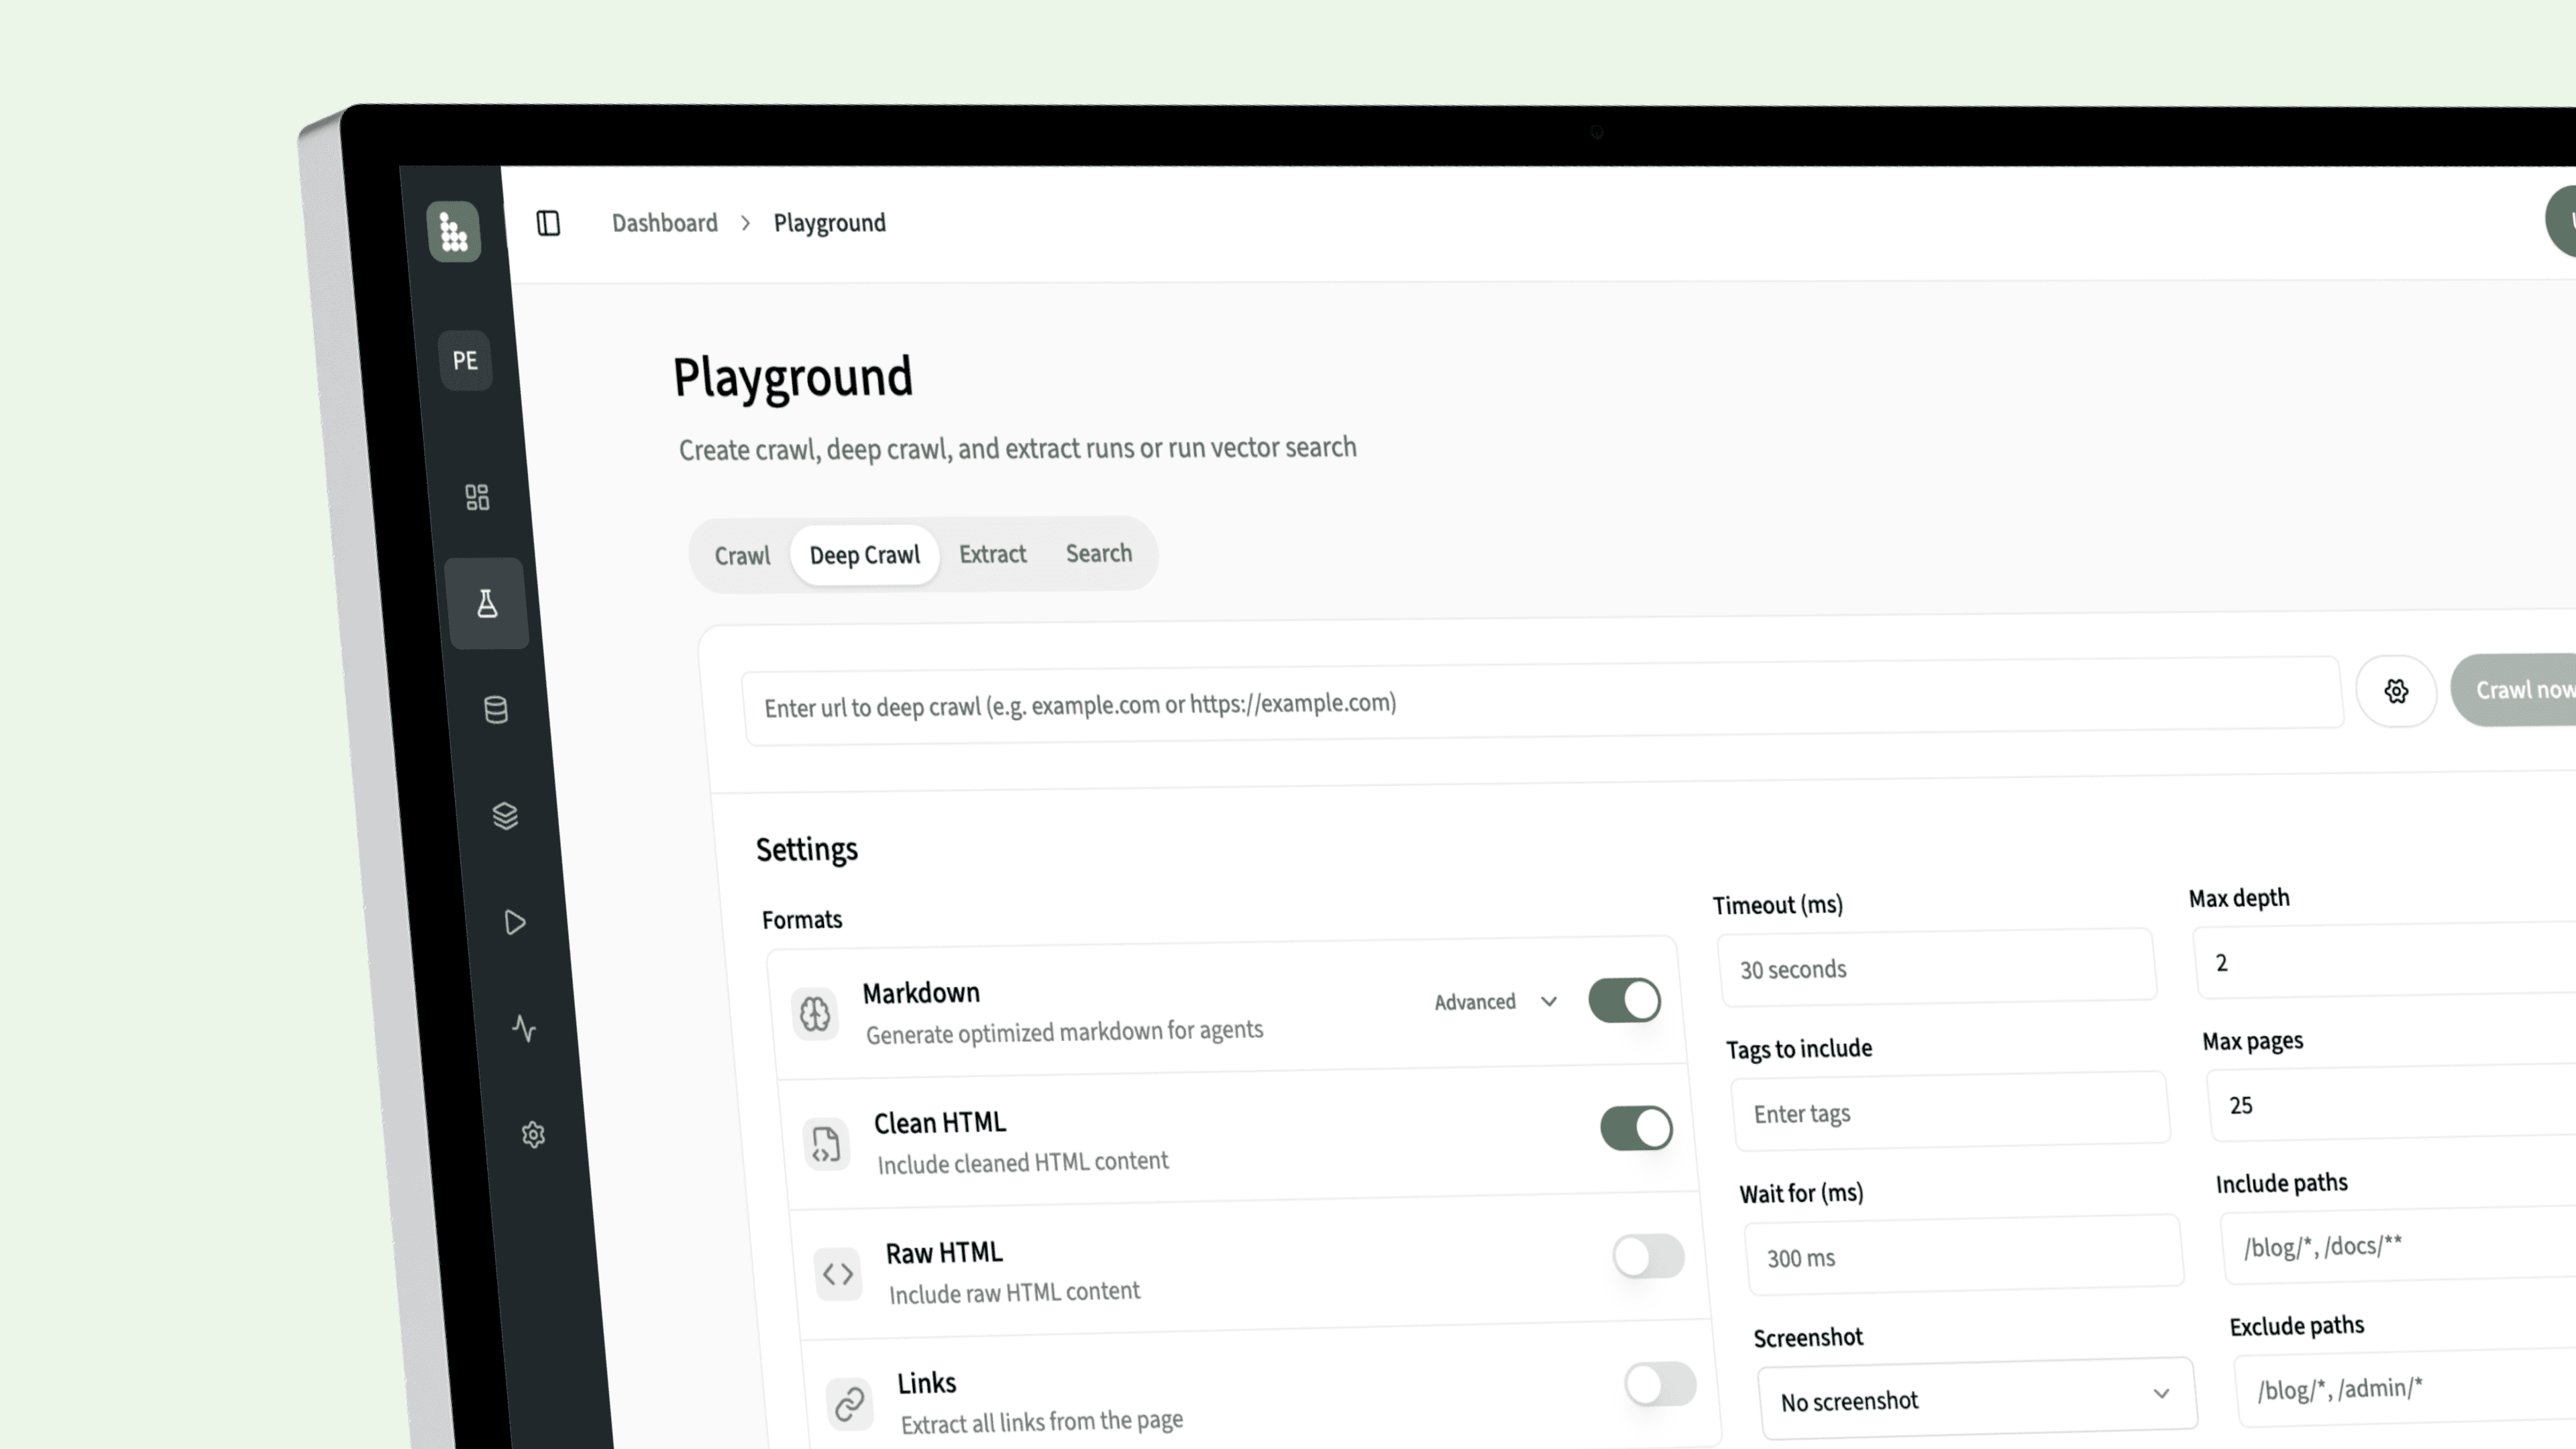Switch to the Search tab

coord(1098,553)
